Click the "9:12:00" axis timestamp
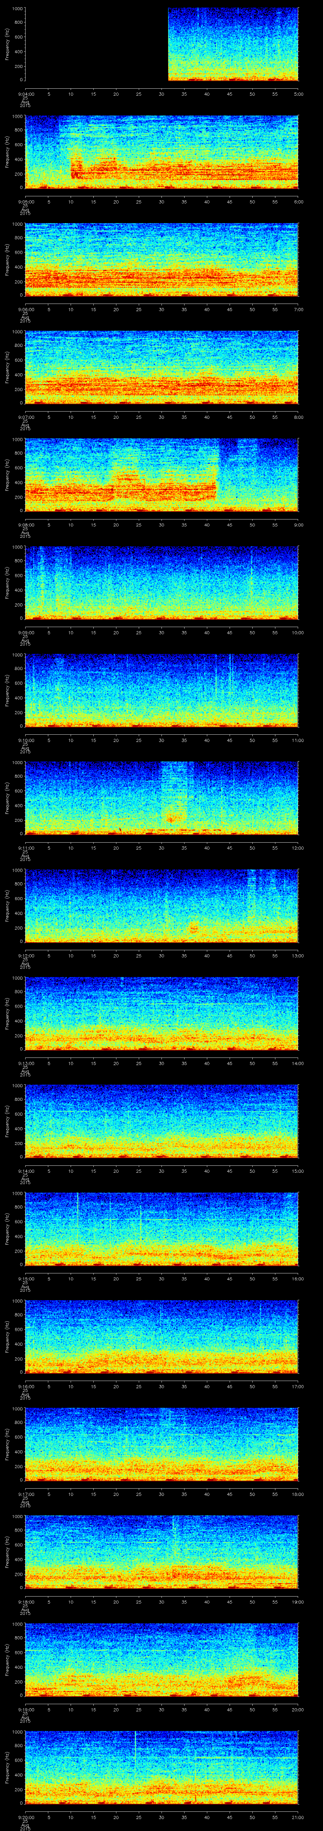This screenshot has height=1831, width=323. coord(26,955)
